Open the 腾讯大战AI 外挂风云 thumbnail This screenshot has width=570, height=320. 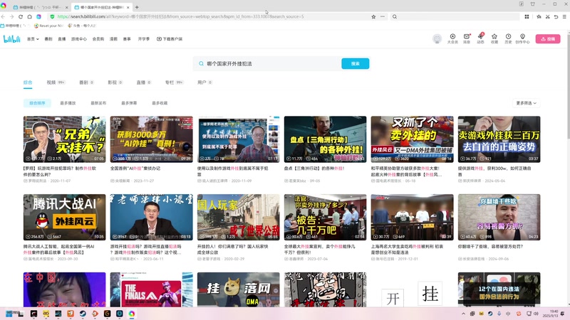[65, 217]
